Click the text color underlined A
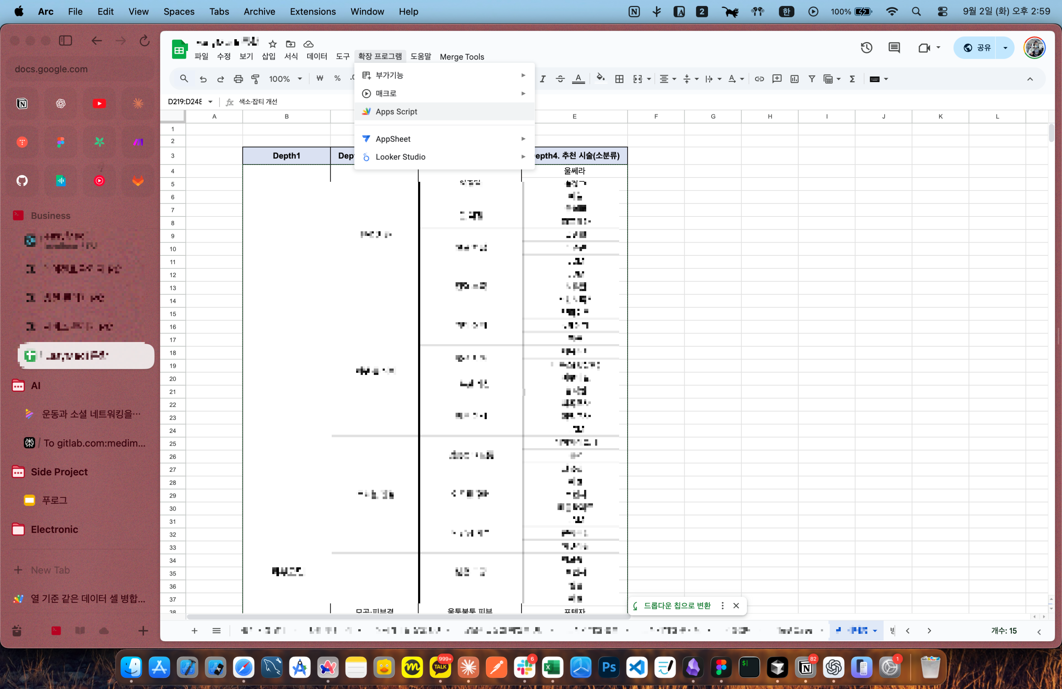The width and height of the screenshot is (1062, 689). [x=578, y=79]
